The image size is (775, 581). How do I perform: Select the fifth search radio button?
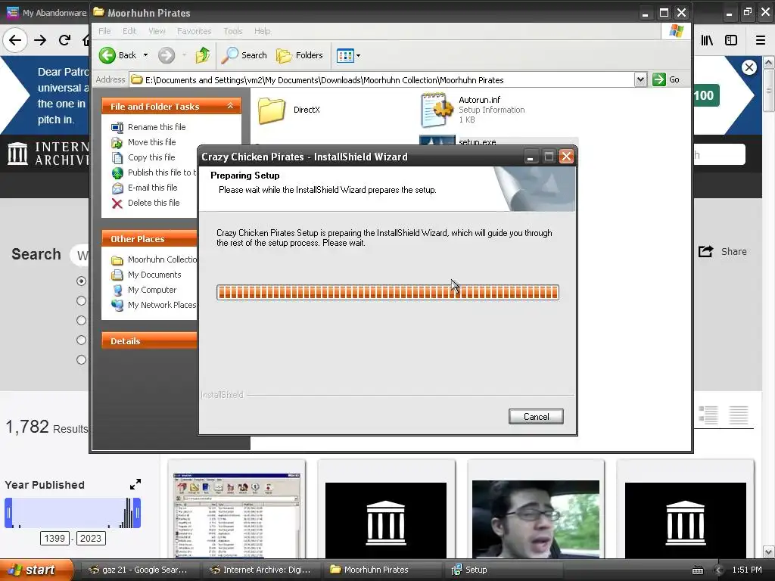tap(82, 360)
